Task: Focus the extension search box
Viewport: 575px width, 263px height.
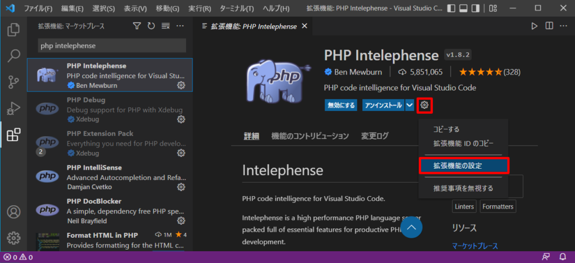Action: coord(112,46)
